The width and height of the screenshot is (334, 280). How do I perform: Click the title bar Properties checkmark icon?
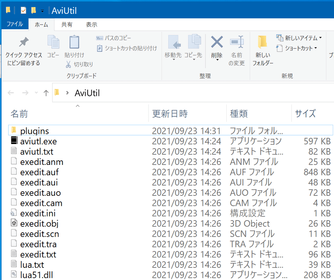[23, 10]
